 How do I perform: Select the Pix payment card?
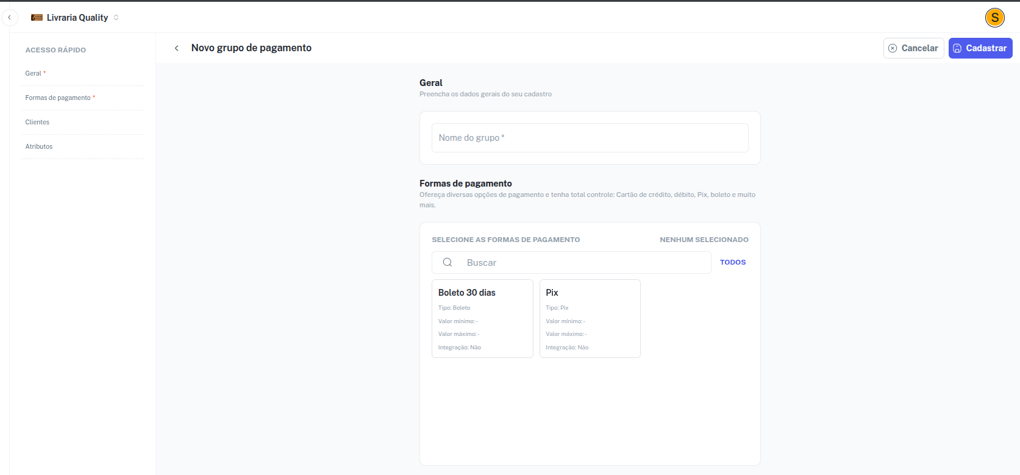pos(590,318)
